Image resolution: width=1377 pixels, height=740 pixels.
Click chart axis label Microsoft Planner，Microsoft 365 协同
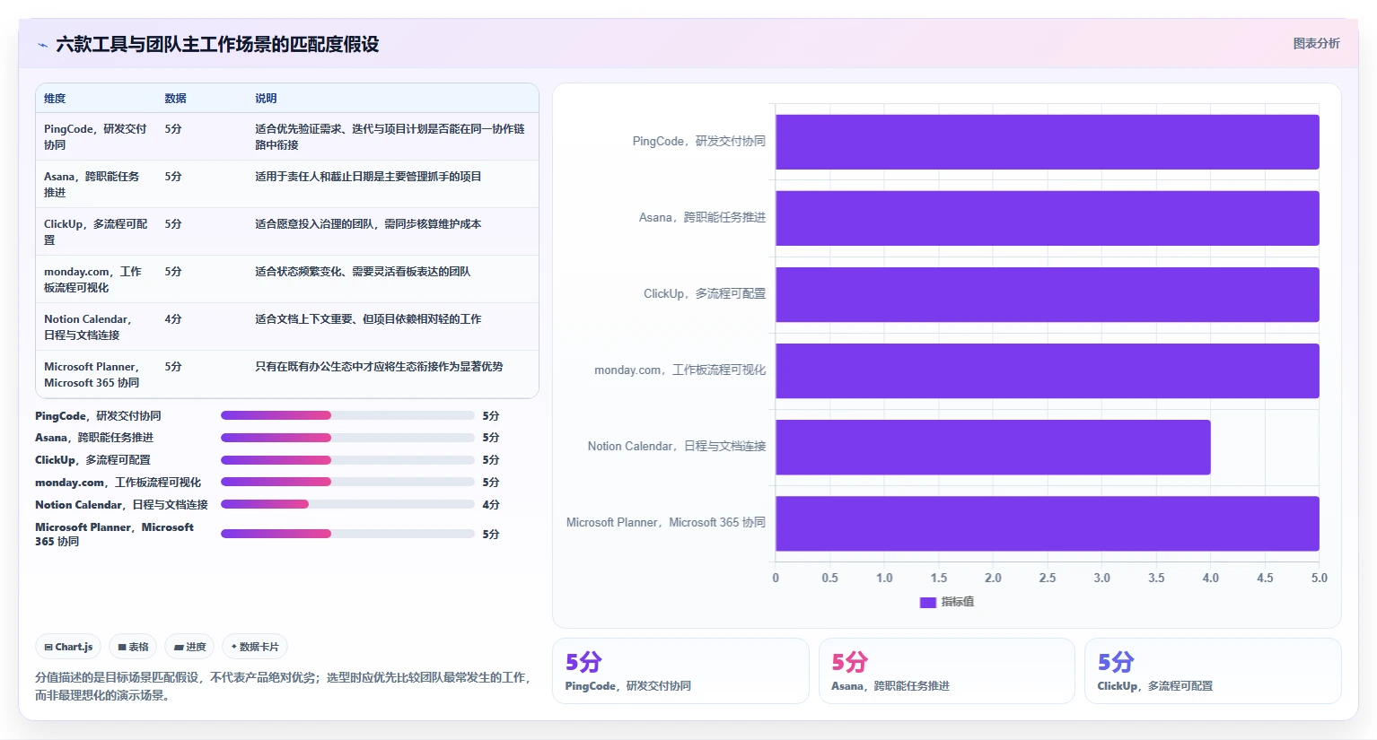666,523
